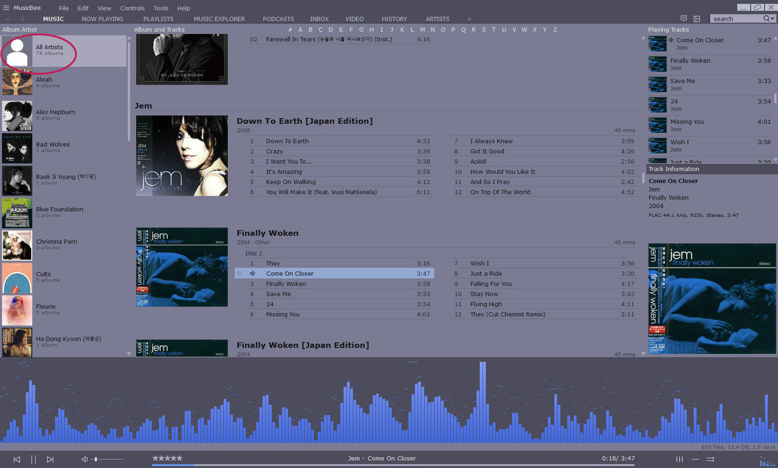Pause playback of Come On Closer
Screen dimensions: 778x468
click(33, 459)
